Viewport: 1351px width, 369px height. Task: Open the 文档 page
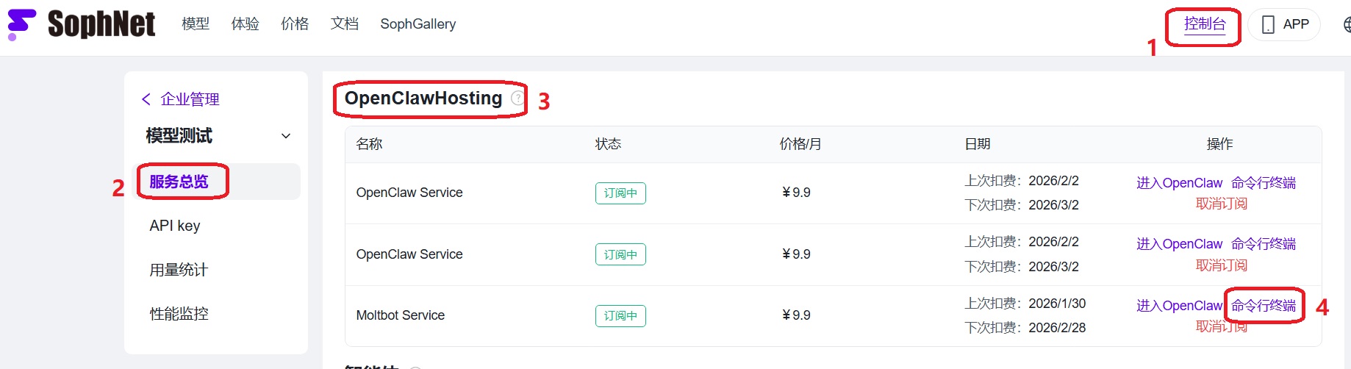coord(345,24)
